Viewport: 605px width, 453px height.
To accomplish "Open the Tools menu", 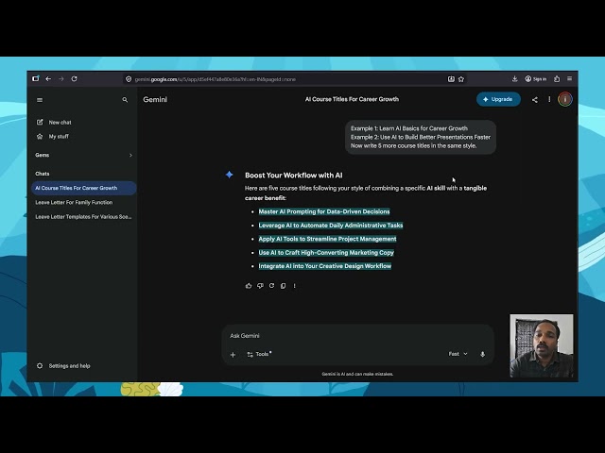I will tap(259, 354).
